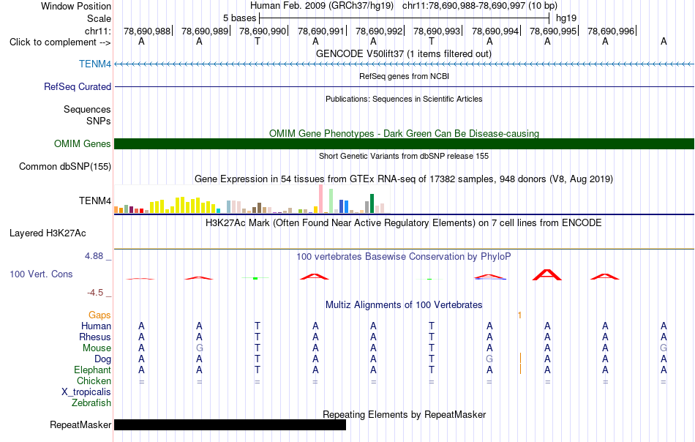Click the Layered H3K27Ac track label

(x=48, y=233)
